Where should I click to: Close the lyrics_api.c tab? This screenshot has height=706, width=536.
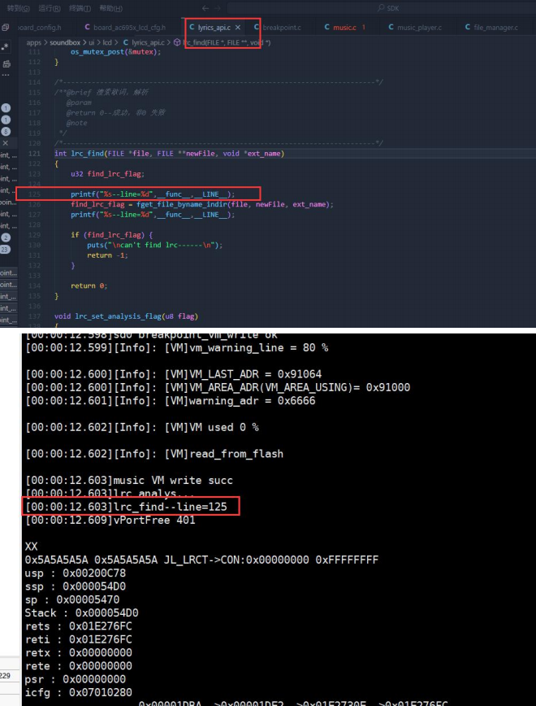pyautogui.click(x=238, y=28)
